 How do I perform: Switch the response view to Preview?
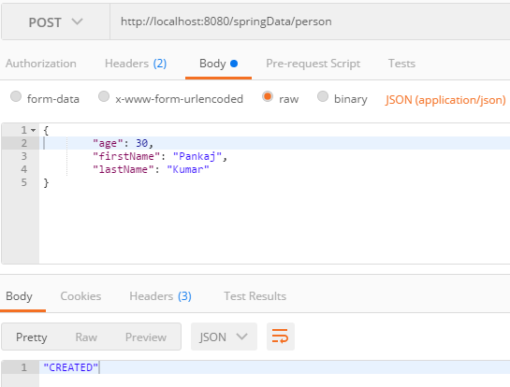click(146, 337)
